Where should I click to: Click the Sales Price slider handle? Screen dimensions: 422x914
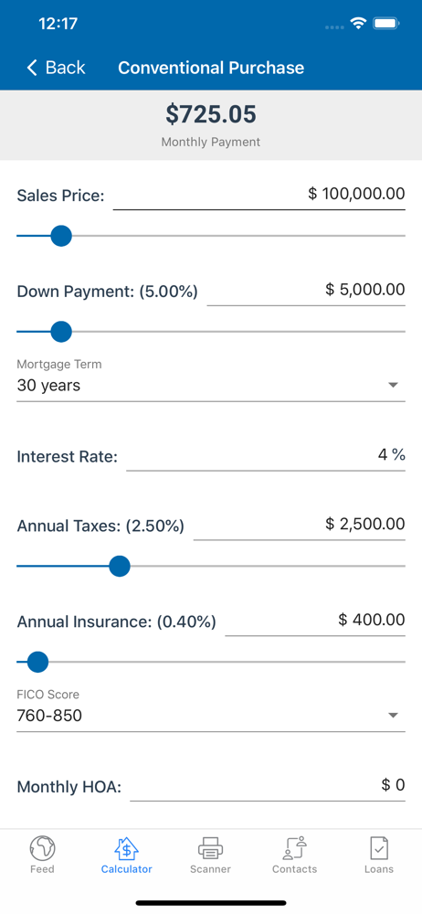[60, 236]
